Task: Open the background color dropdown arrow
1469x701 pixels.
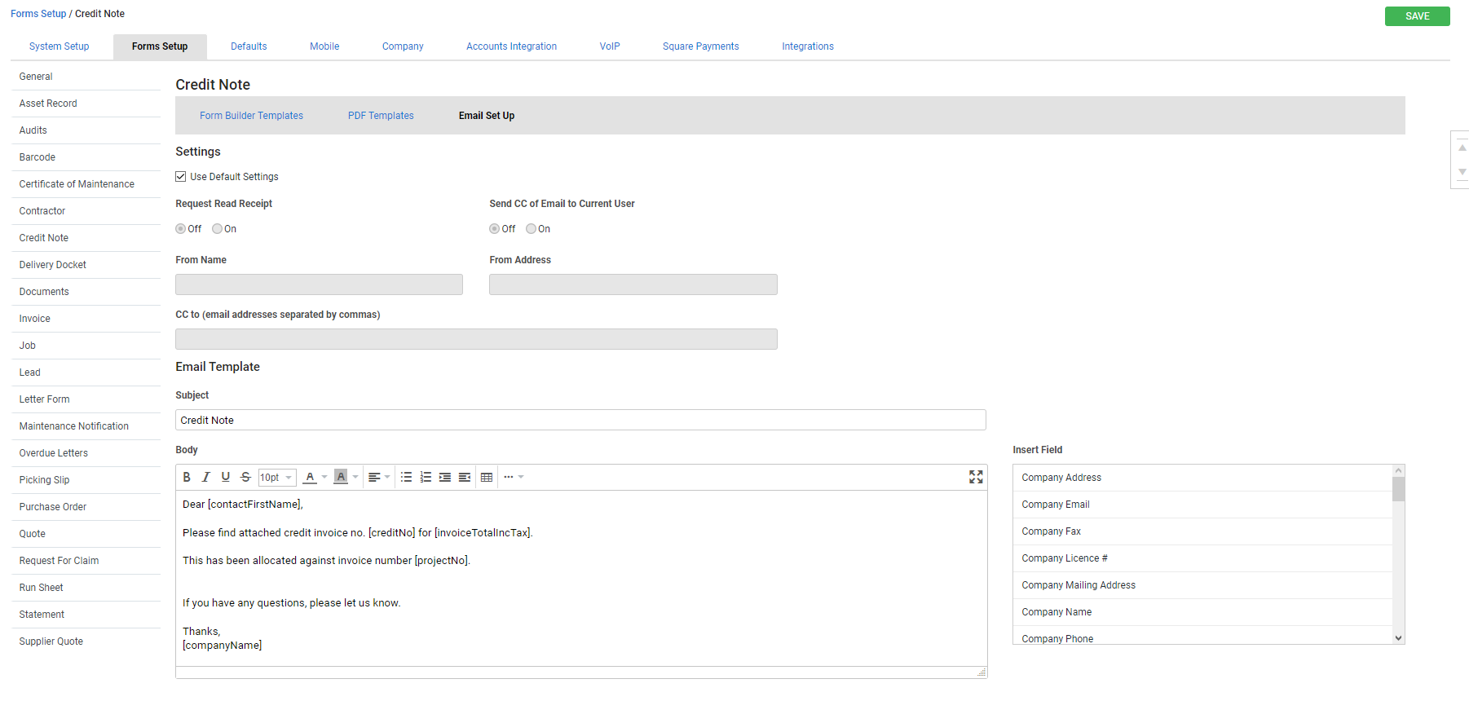Action: [x=355, y=477]
